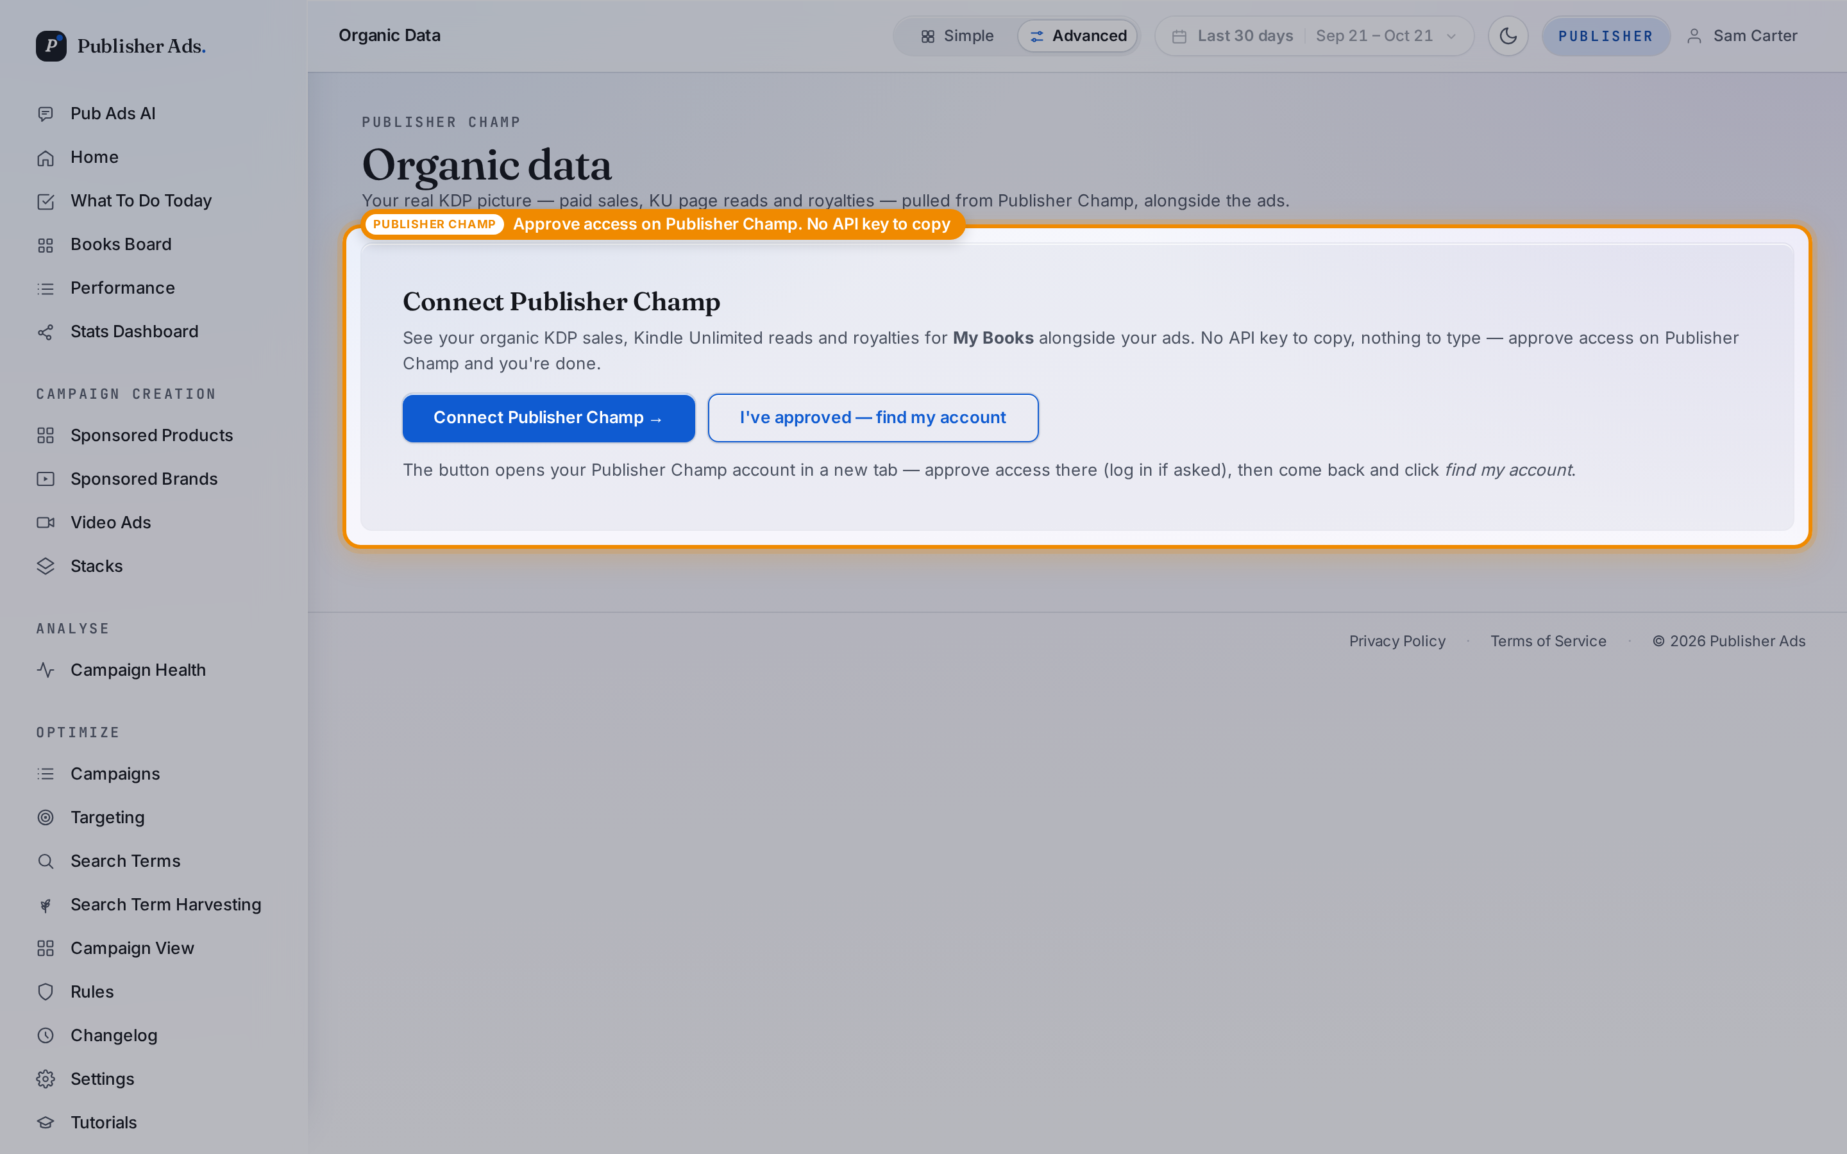Open the Privacy Policy link
The image size is (1847, 1154).
pos(1397,641)
